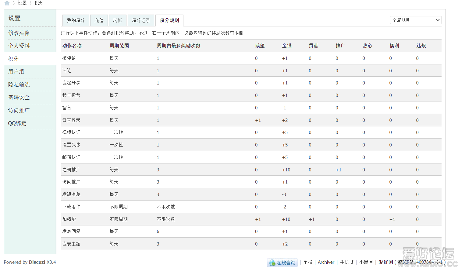Open the 全局规则 dropdown
Viewport: 458px width, 268px height.
415,20
